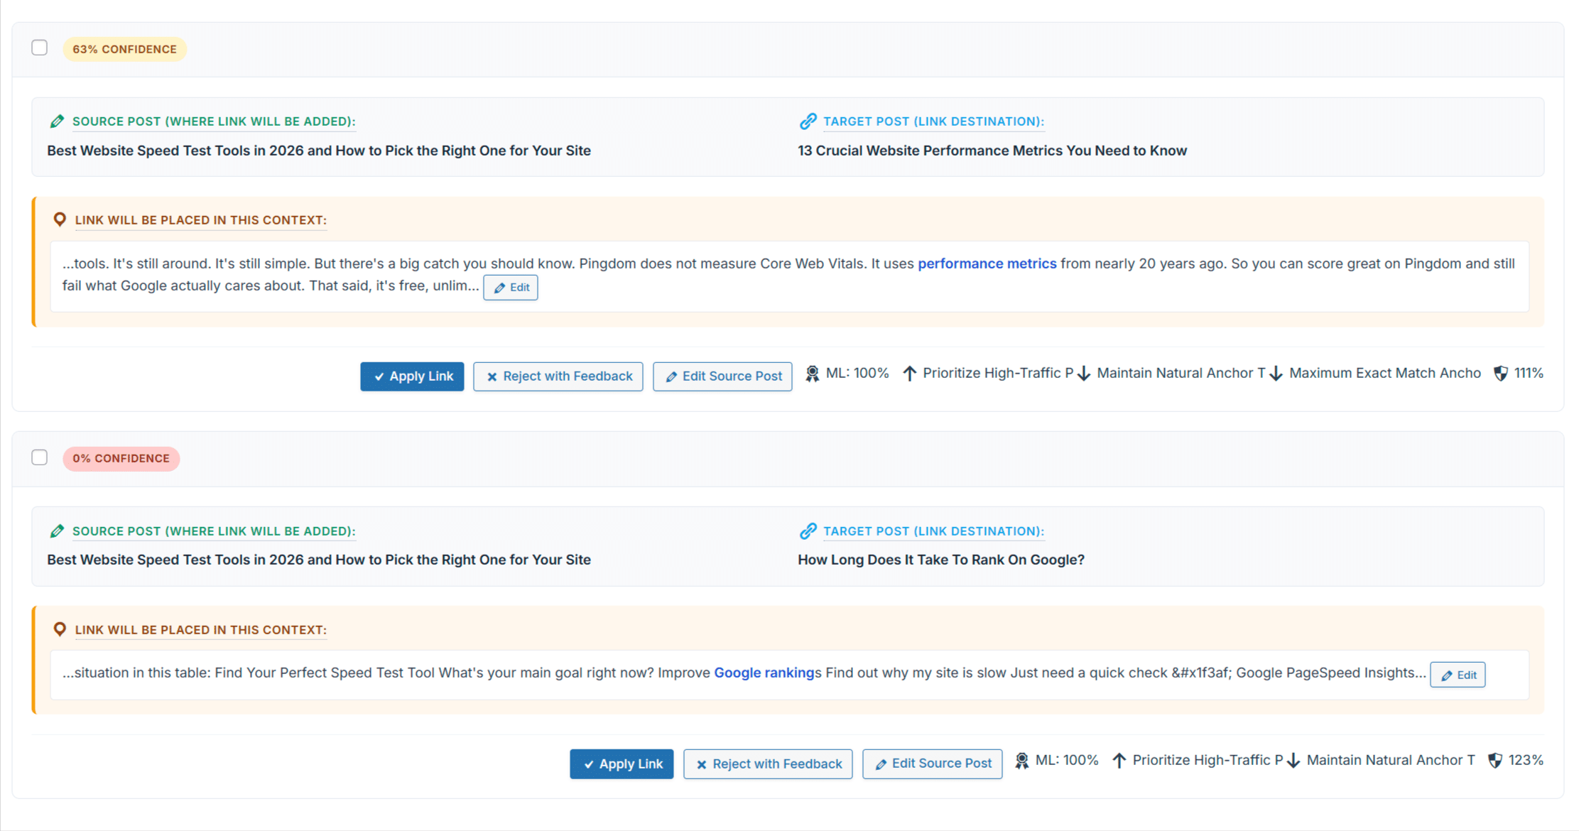Click location pin icon in first context box
1579x831 pixels.
[x=60, y=219]
